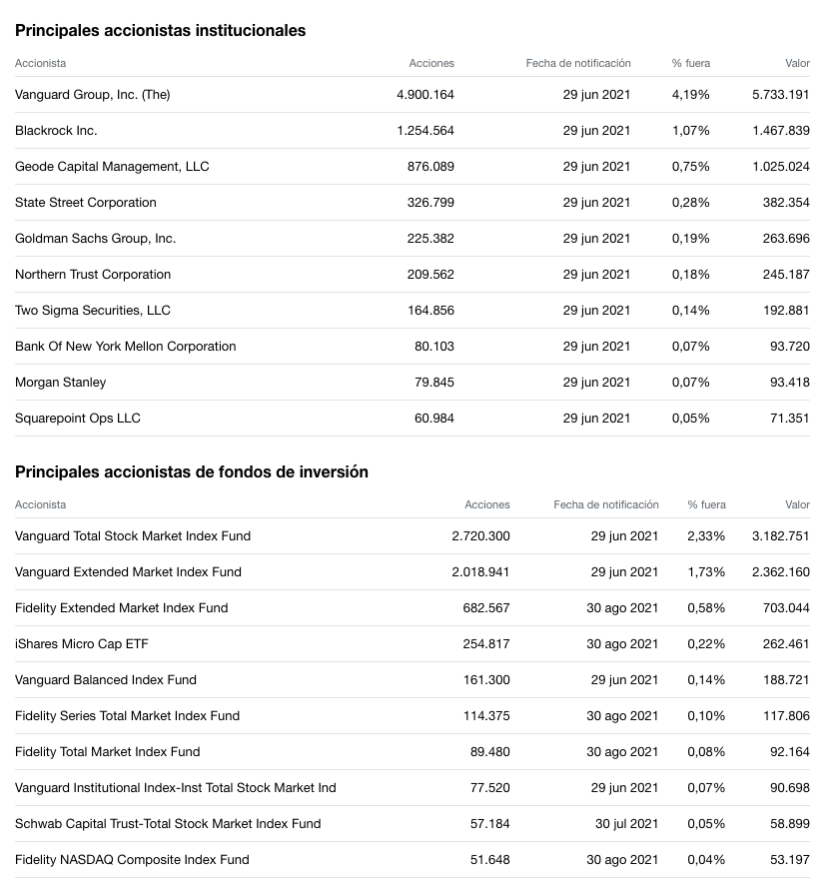Click the Blackrock Inc. shareholder name
836x894 pixels.
point(56,131)
